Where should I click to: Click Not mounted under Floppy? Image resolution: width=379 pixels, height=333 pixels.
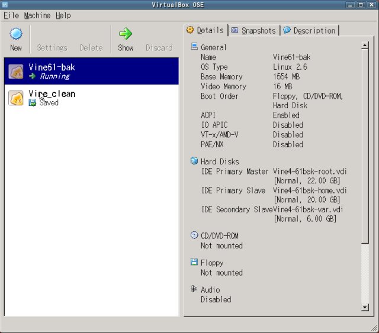click(221, 273)
